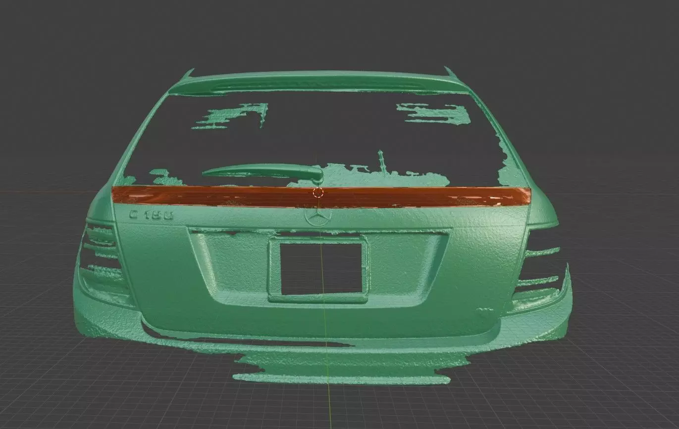The width and height of the screenshot is (679, 429).
Task: Click the license plate frame border
Action: [x=320, y=269]
